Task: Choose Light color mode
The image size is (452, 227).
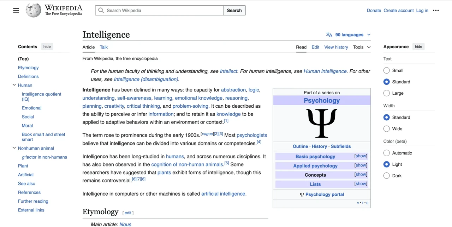Action: click(387, 164)
